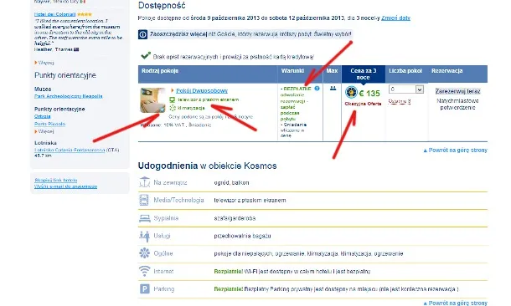Click the flag icon next to Heather, Thames
511x306 pixels.
tap(76, 49)
